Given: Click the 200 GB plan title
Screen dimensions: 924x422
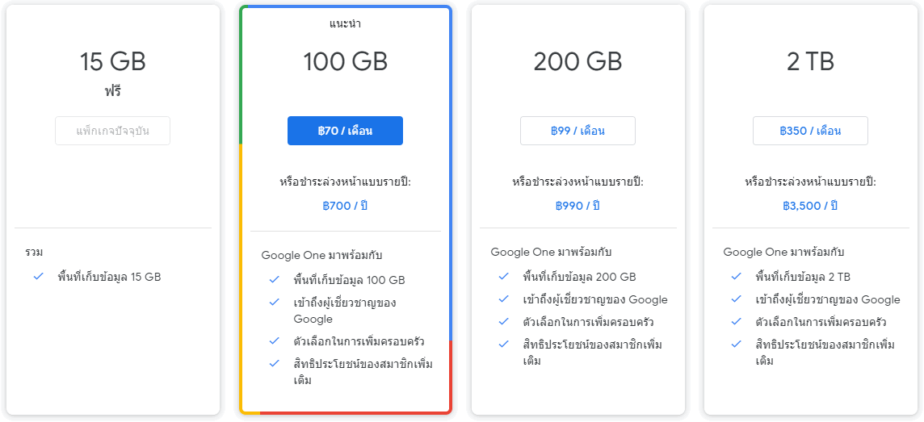Looking at the screenshot, I should [x=577, y=61].
